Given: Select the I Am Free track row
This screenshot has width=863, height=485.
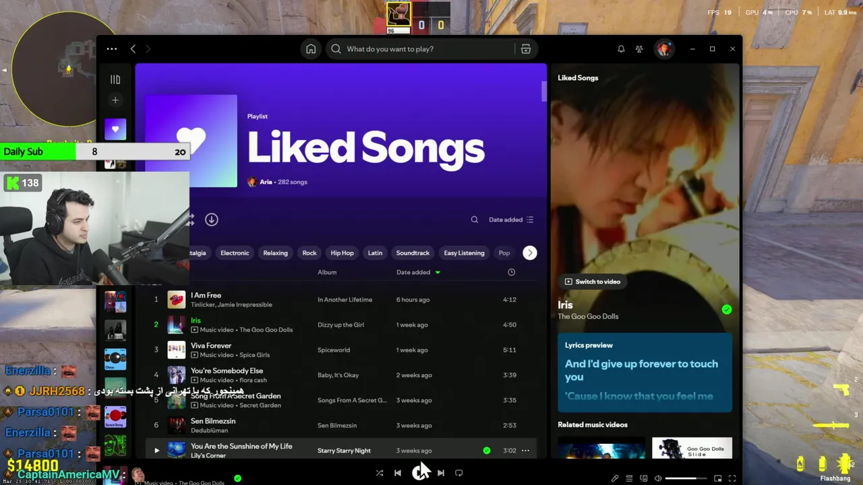Looking at the screenshot, I should pos(340,300).
